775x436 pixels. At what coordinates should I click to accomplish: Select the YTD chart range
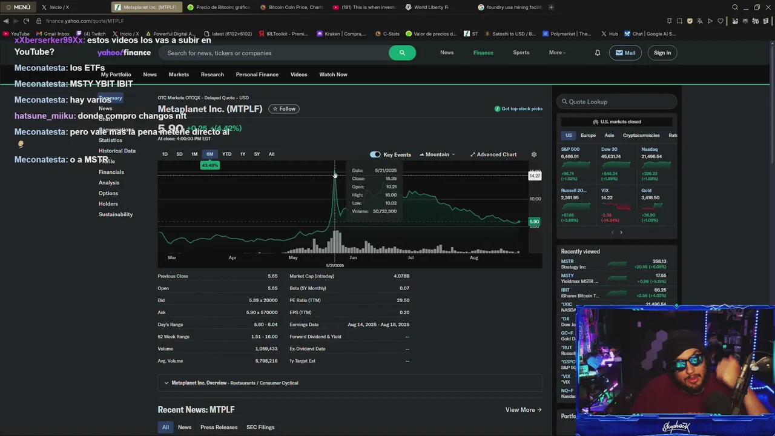226,154
